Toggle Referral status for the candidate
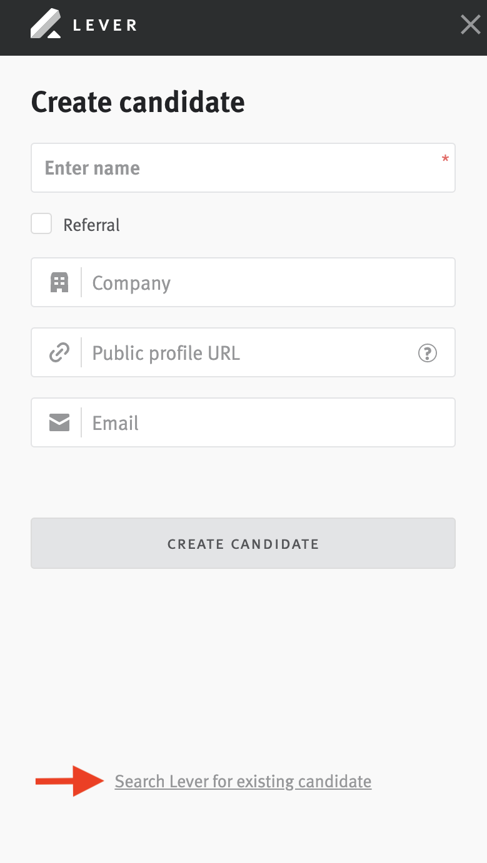Screen dimensions: 487x863 [41, 223]
